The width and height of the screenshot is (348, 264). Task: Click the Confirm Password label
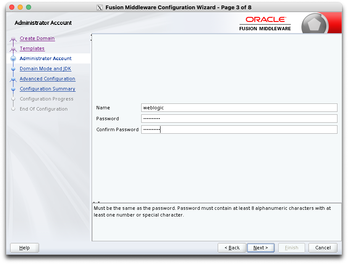click(117, 129)
